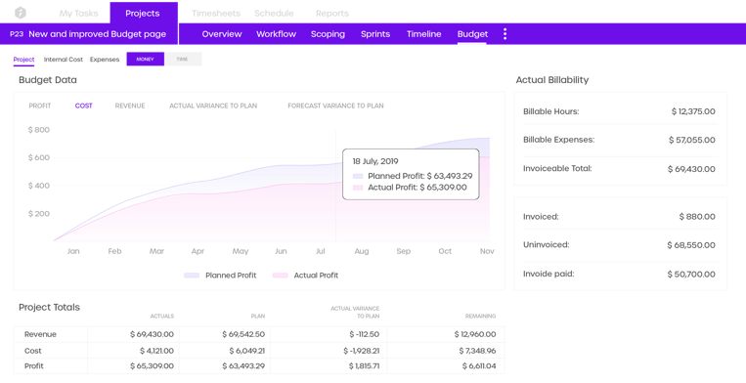Click the project title New and improved Budget page
Image resolution: width=746 pixels, height=383 pixels.
point(98,34)
